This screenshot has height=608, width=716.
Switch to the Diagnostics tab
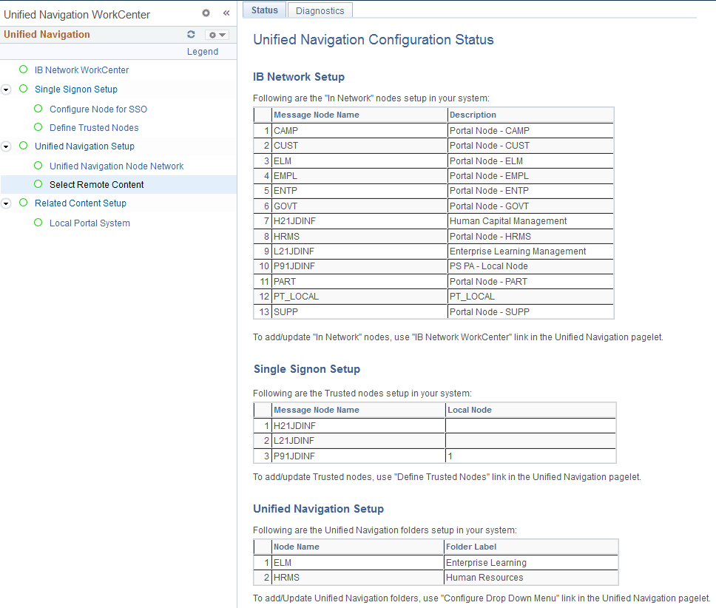[320, 10]
